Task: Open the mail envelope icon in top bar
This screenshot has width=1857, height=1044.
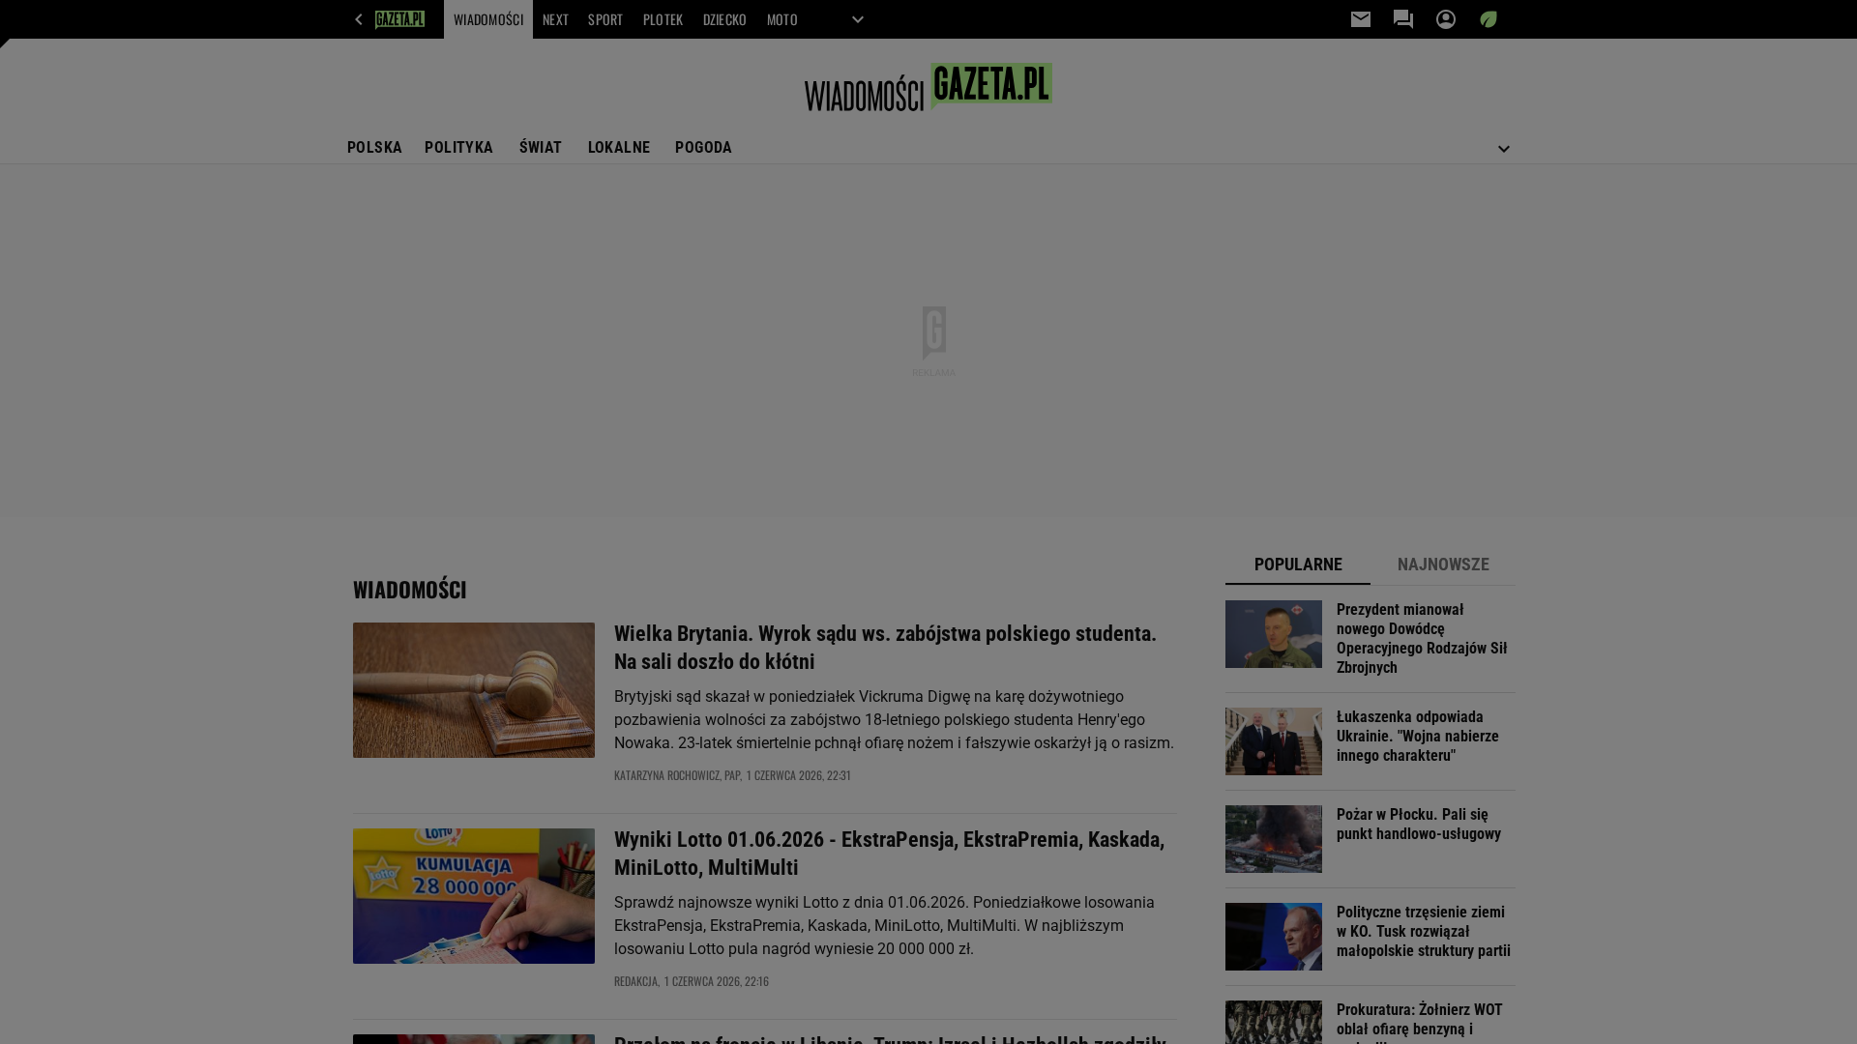Action: point(1361,19)
